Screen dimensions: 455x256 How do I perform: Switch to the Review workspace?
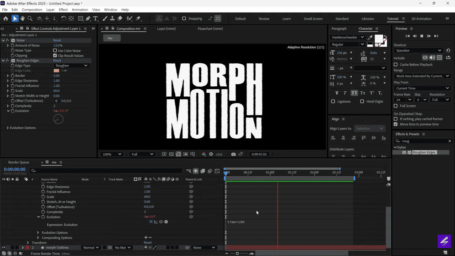[x=264, y=19]
